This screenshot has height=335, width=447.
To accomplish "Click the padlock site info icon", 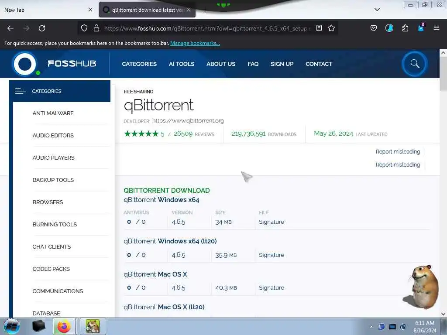I will click(96, 28).
